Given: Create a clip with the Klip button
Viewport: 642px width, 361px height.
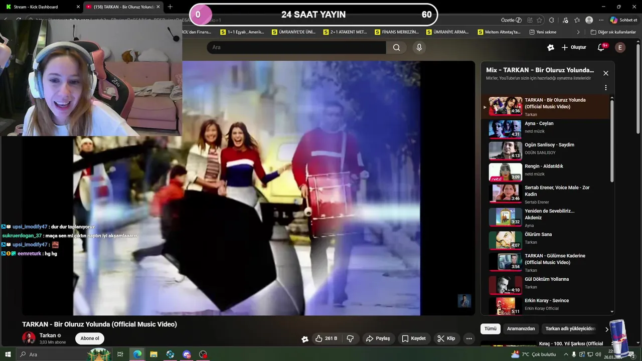Looking at the screenshot, I should 446,338.
